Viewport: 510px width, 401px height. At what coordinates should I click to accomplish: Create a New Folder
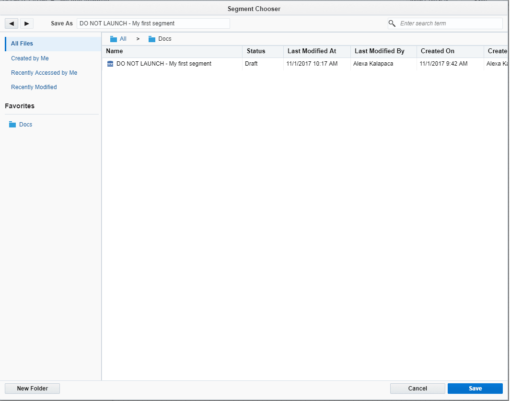[x=32, y=388]
